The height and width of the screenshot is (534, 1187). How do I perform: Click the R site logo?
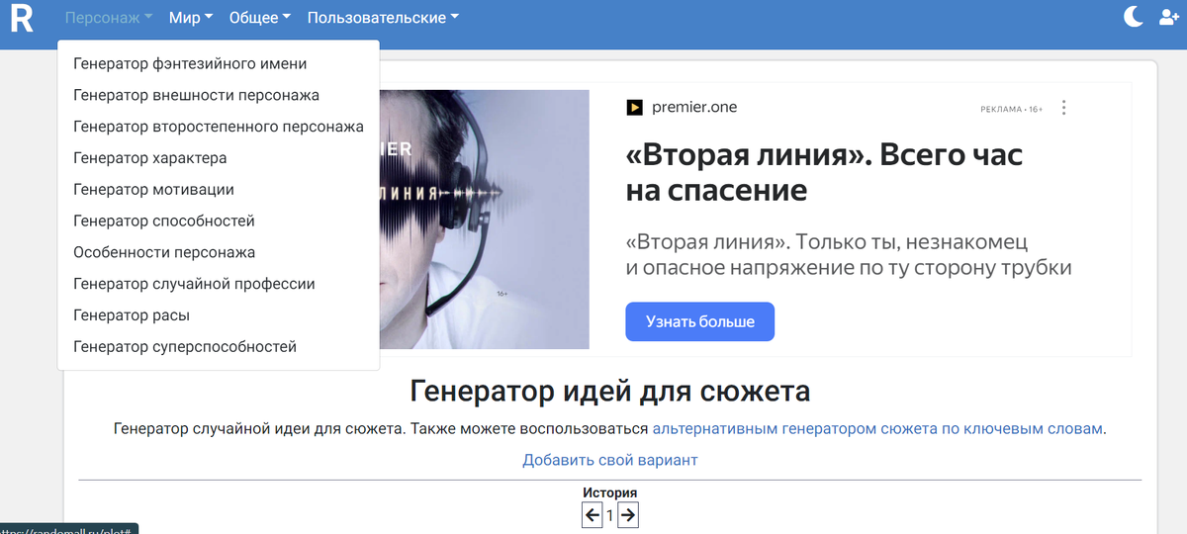[x=22, y=18]
